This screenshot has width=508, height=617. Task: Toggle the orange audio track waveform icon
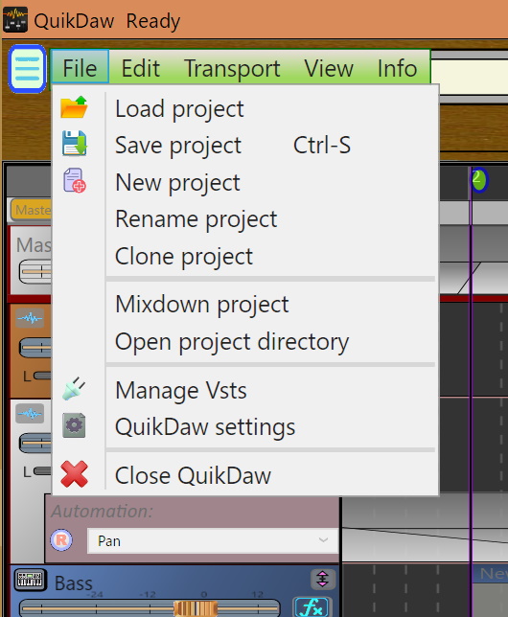[30, 318]
